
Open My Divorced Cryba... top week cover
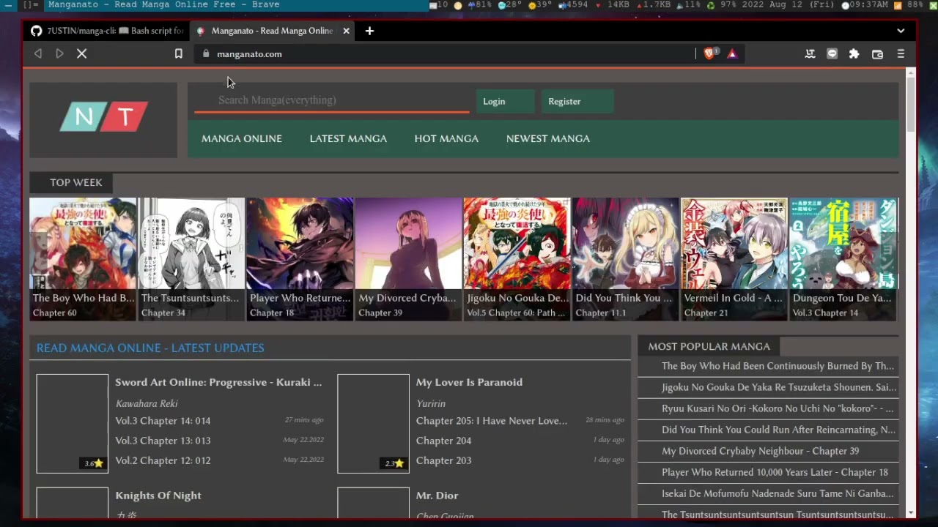pyautogui.click(x=408, y=258)
